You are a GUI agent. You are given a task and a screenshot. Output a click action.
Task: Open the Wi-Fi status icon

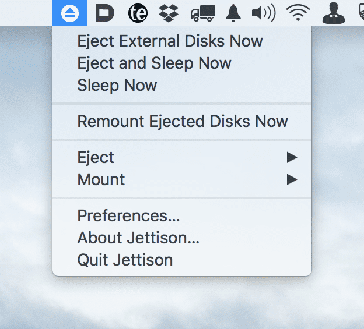point(298,13)
